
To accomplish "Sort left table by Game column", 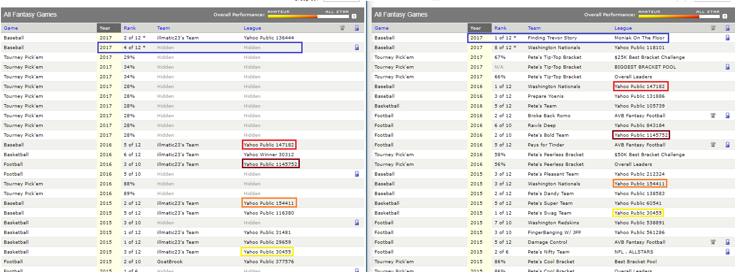I will click(x=11, y=28).
